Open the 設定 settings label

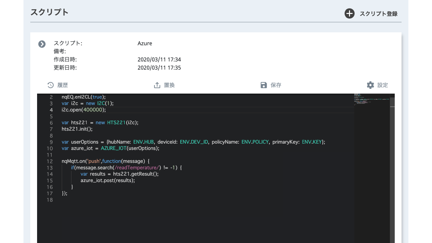pos(383,85)
